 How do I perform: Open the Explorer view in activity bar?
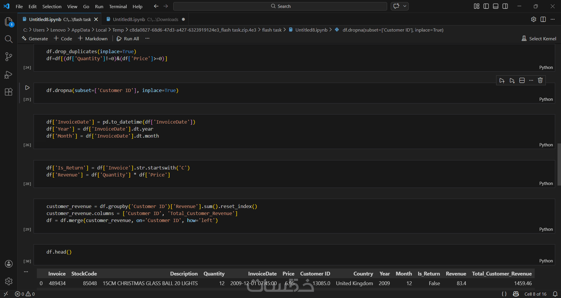[x=8, y=22]
